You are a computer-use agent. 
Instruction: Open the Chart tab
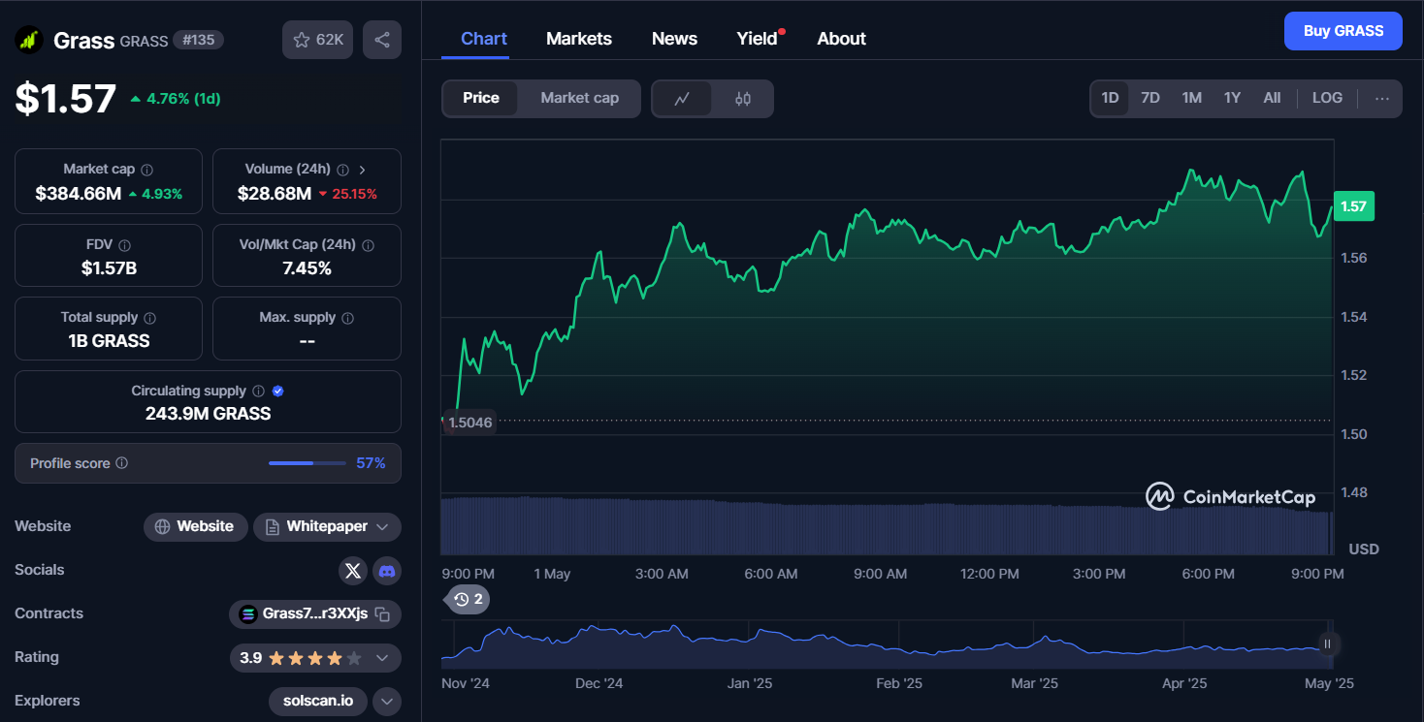[484, 39]
